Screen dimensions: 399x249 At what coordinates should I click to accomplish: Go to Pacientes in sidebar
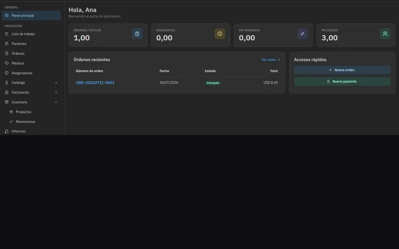pyautogui.click(x=31, y=44)
